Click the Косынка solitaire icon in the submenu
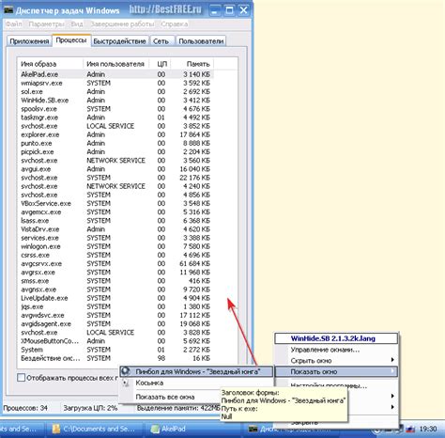This screenshot has width=445, height=438. click(x=126, y=383)
